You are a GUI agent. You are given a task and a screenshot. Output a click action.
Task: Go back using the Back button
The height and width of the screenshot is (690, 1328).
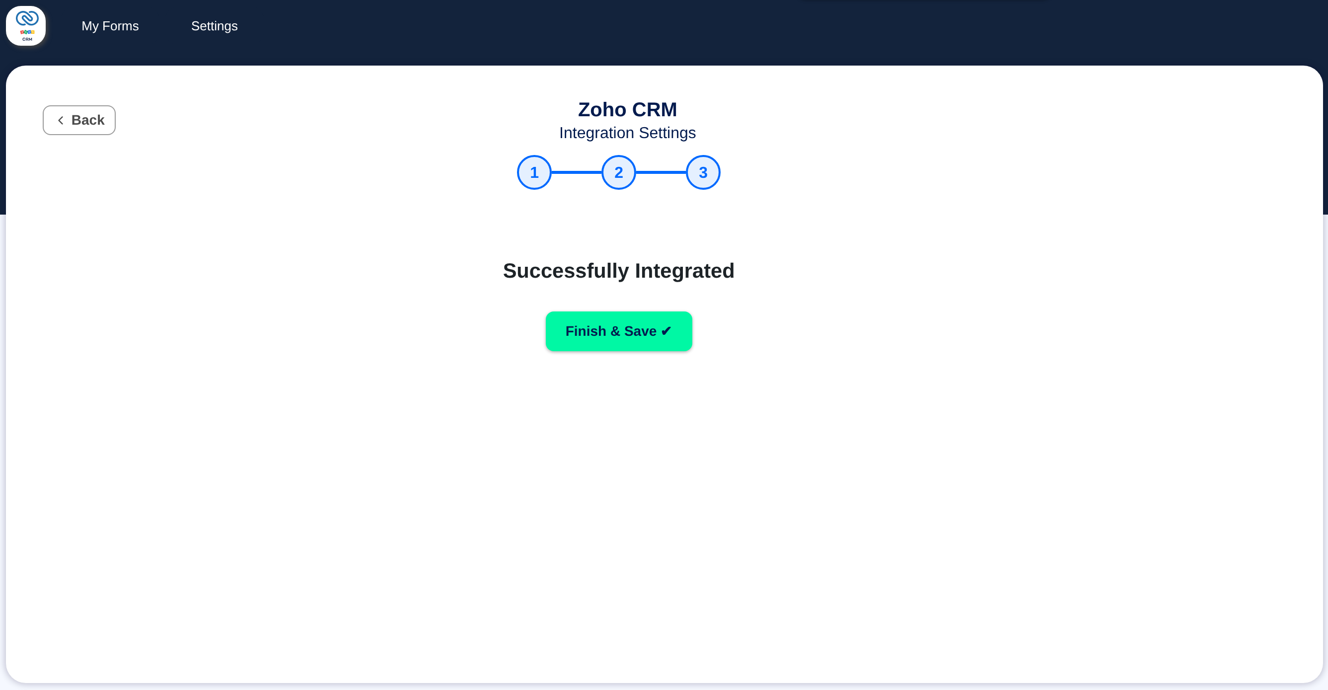(x=79, y=120)
